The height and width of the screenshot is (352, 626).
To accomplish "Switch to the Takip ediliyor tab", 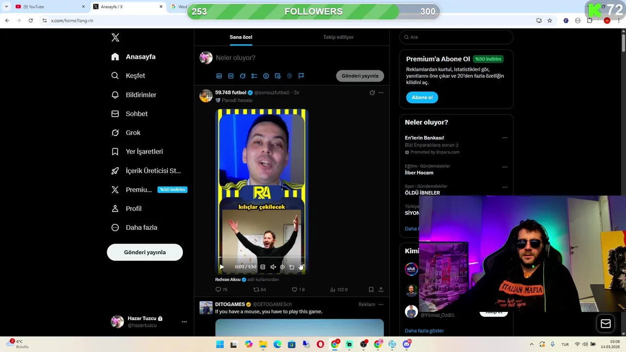I will (338, 37).
